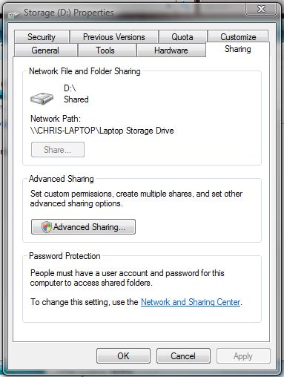Select the Sharing tab

point(237,49)
